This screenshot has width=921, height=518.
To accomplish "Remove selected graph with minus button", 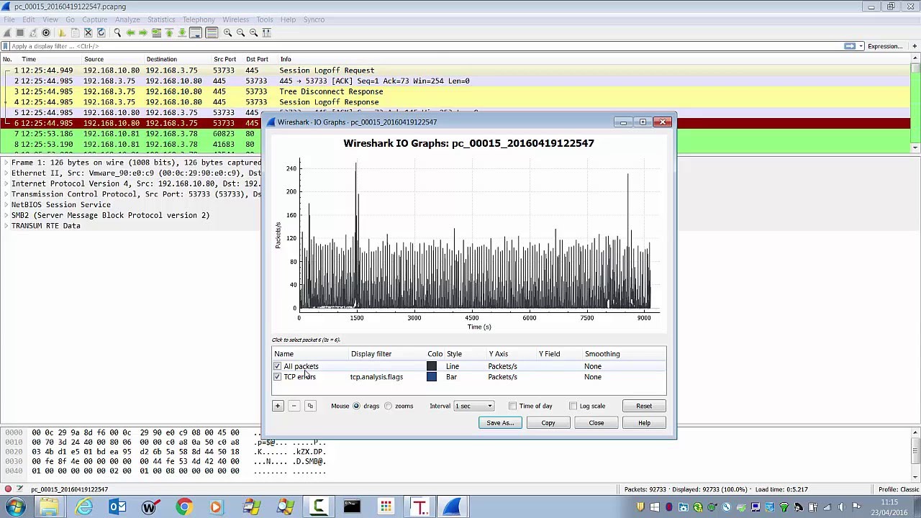I will pos(294,406).
